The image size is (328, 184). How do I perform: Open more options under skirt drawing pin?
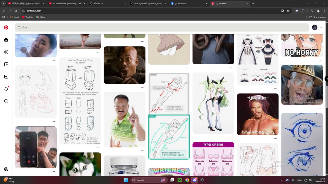point(187,68)
